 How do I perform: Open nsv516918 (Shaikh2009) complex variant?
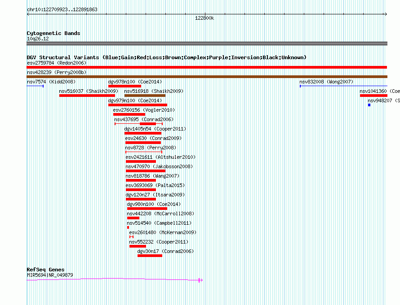145,96
